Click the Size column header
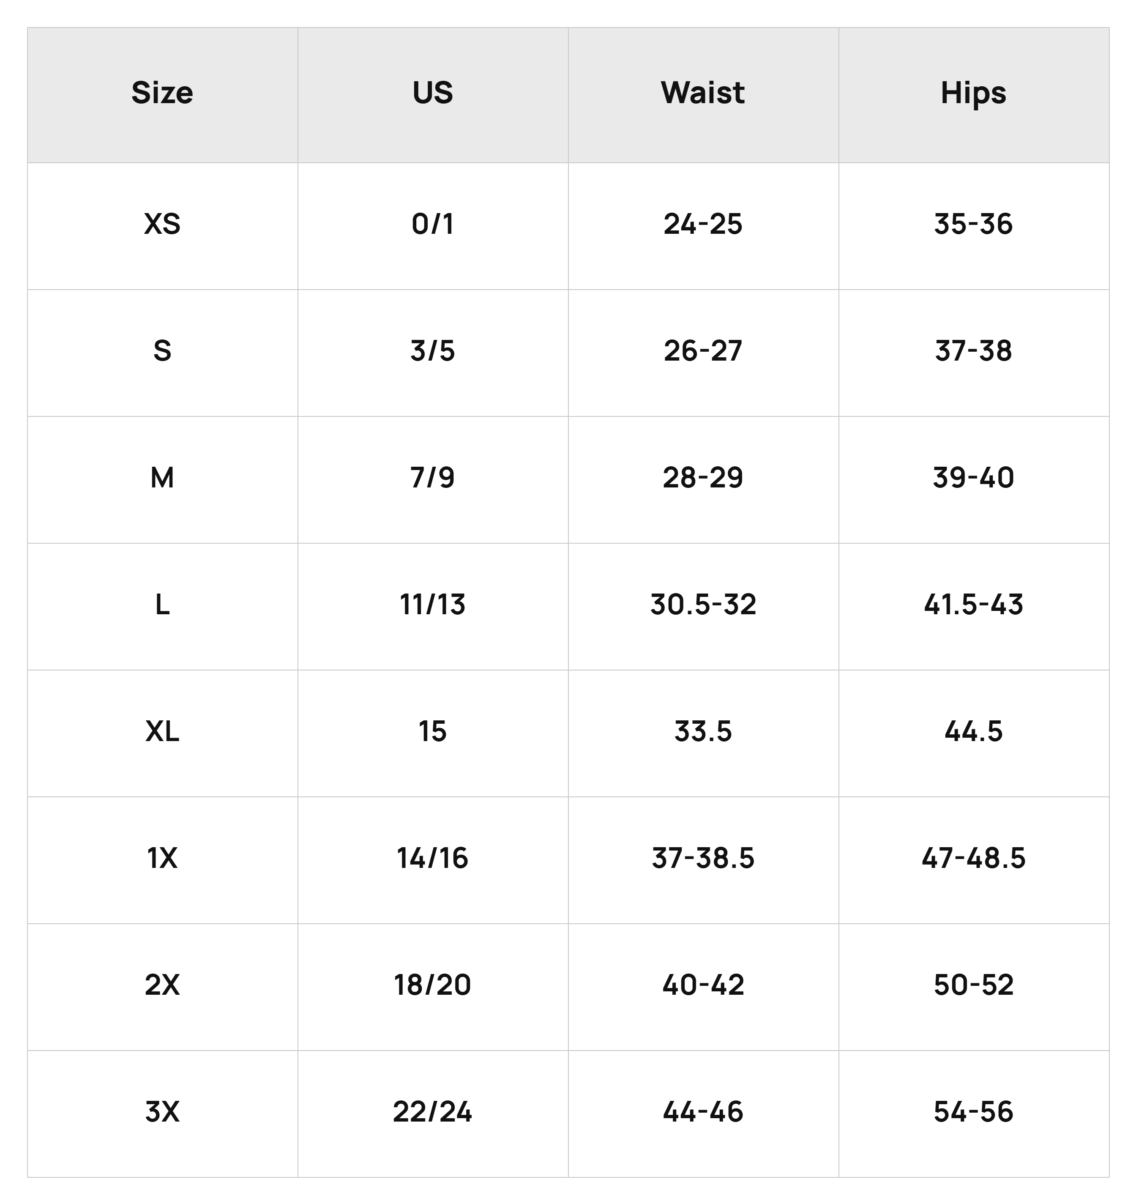The width and height of the screenshot is (1136, 1204). coord(162,93)
